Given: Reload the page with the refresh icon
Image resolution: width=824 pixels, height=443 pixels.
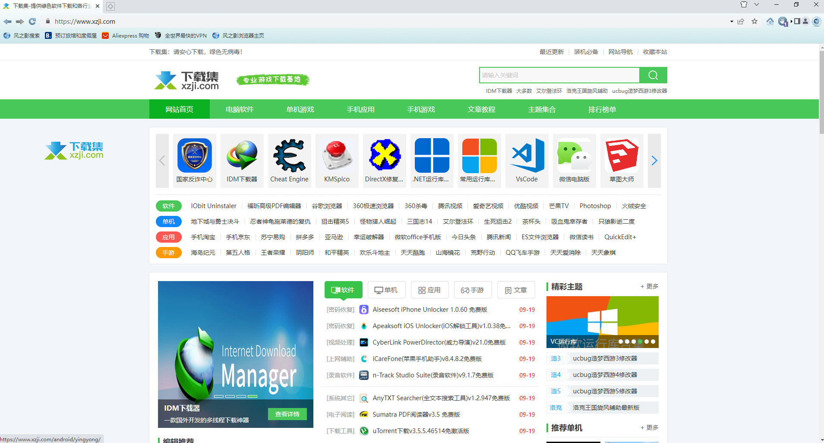Looking at the screenshot, I should pyautogui.click(x=32, y=21).
